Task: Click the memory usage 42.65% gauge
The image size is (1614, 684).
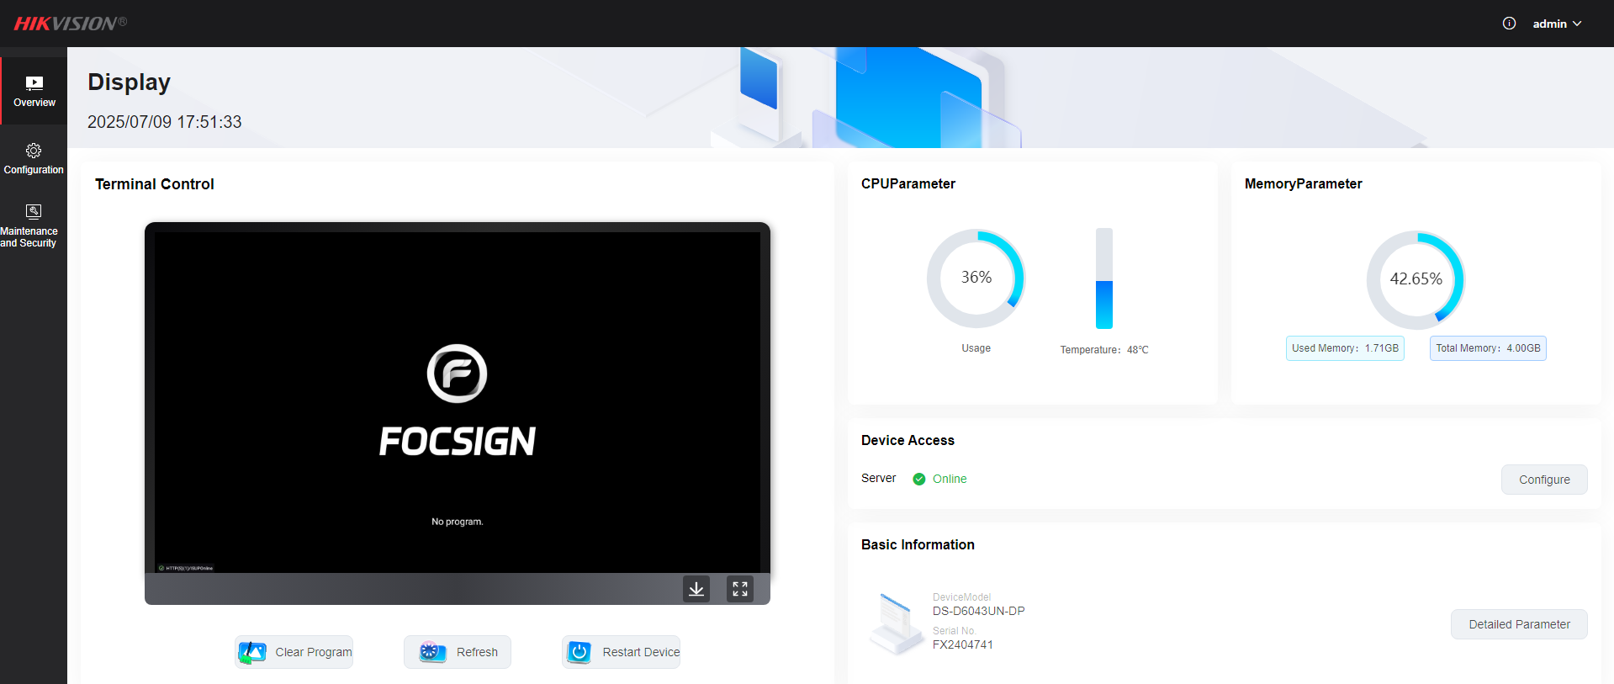Action: tap(1416, 279)
